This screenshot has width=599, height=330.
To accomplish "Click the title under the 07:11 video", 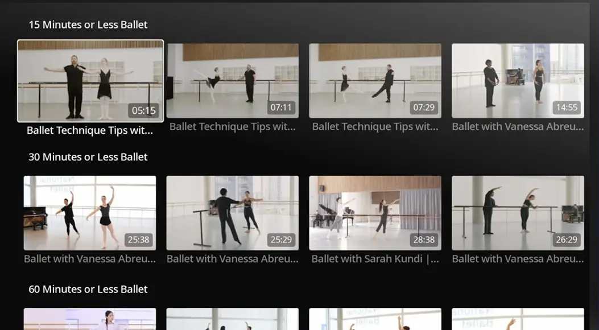I will coord(232,126).
